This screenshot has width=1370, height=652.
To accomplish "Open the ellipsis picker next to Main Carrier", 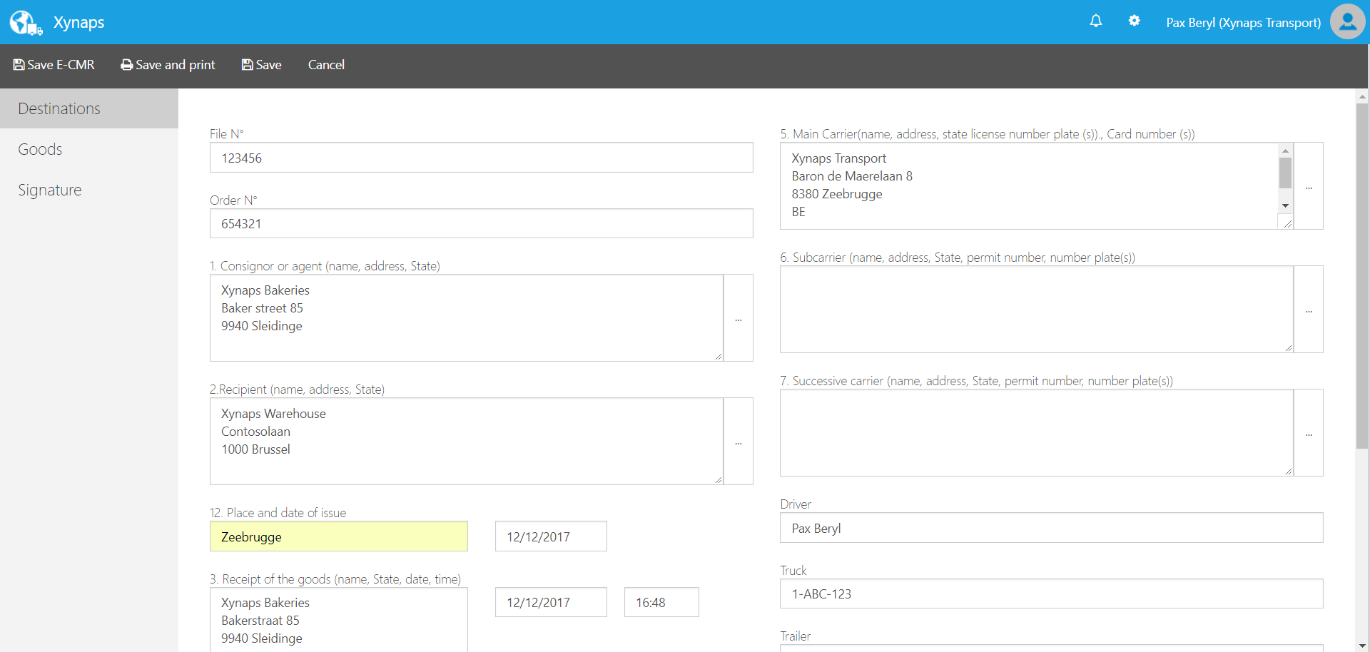I will [1310, 187].
